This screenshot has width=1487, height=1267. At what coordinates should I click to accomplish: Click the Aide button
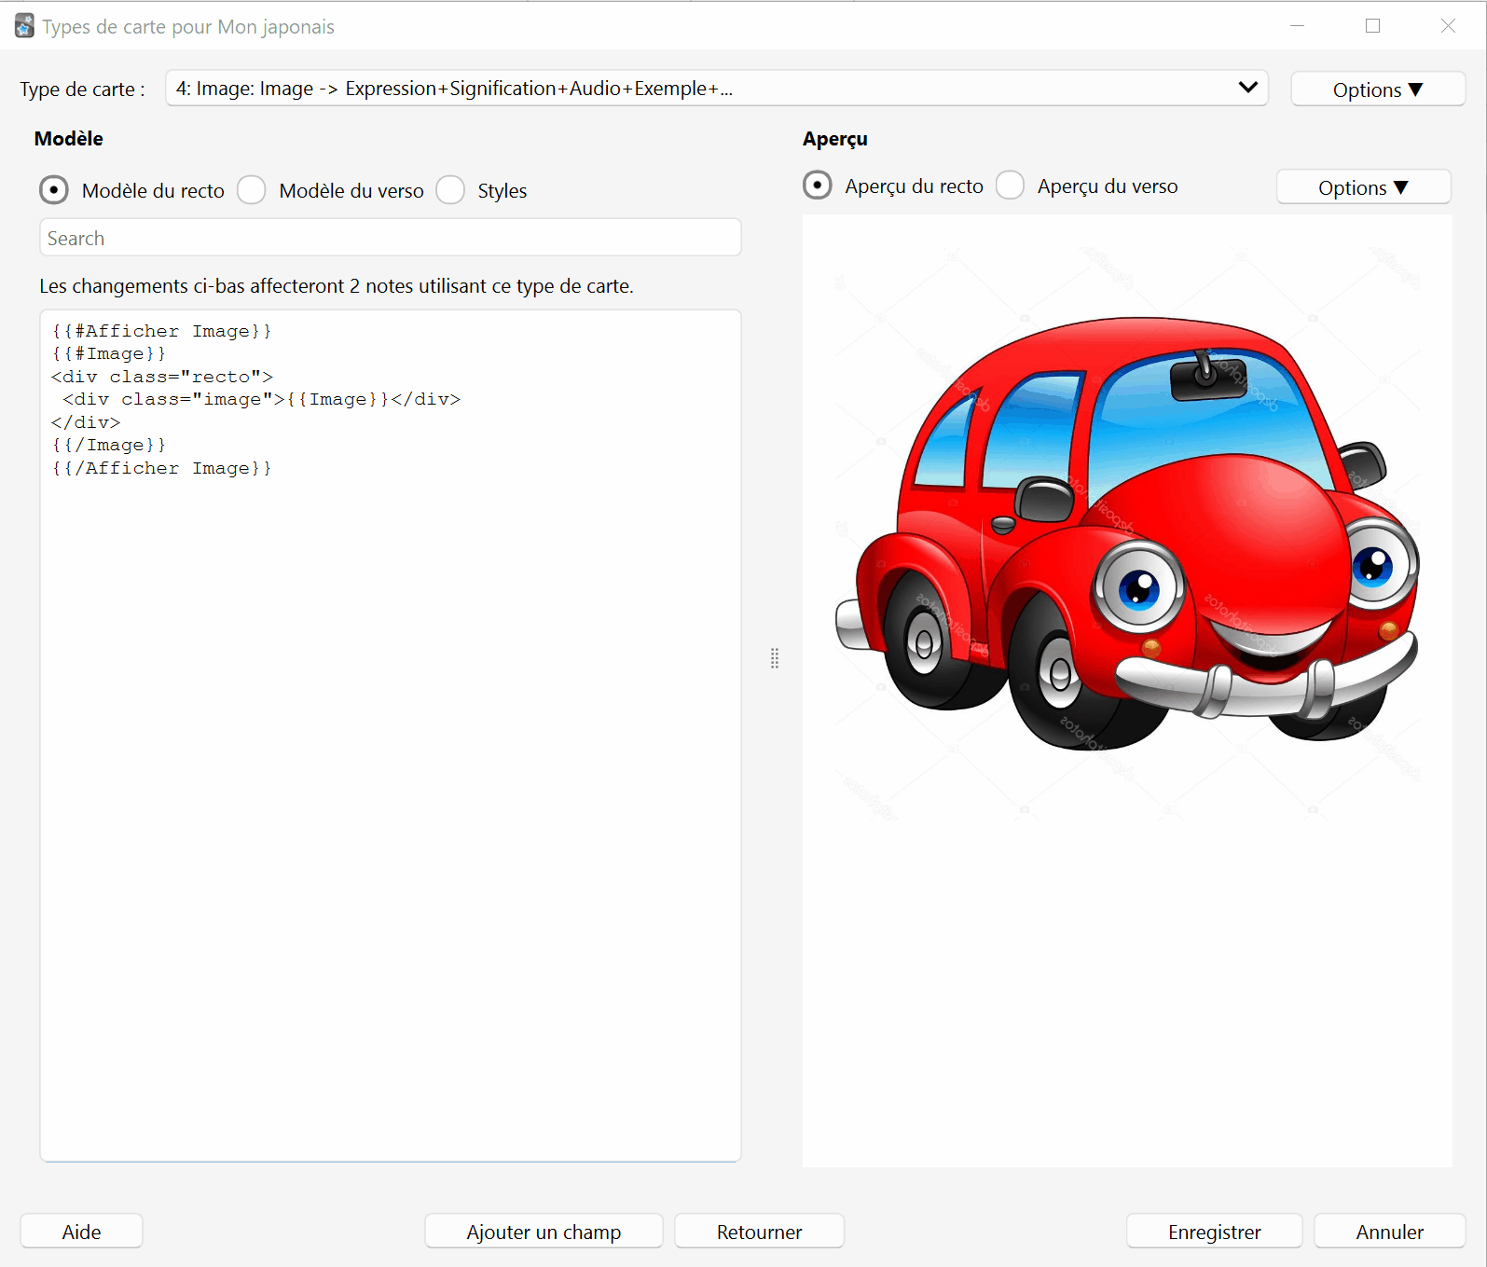82,1232
